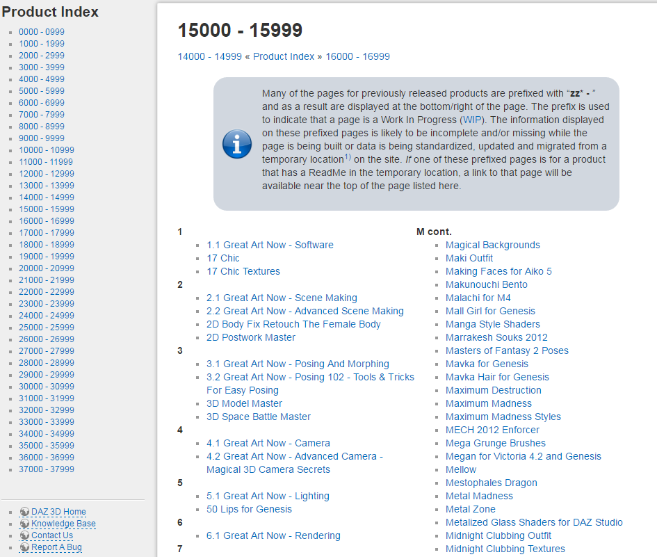Open Report A Bug link
The width and height of the screenshot is (657, 557).
pyautogui.click(x=56, y=547)
